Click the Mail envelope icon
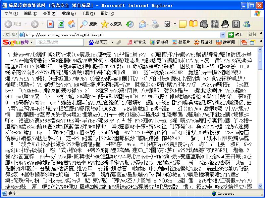 [x=142, y=24]
